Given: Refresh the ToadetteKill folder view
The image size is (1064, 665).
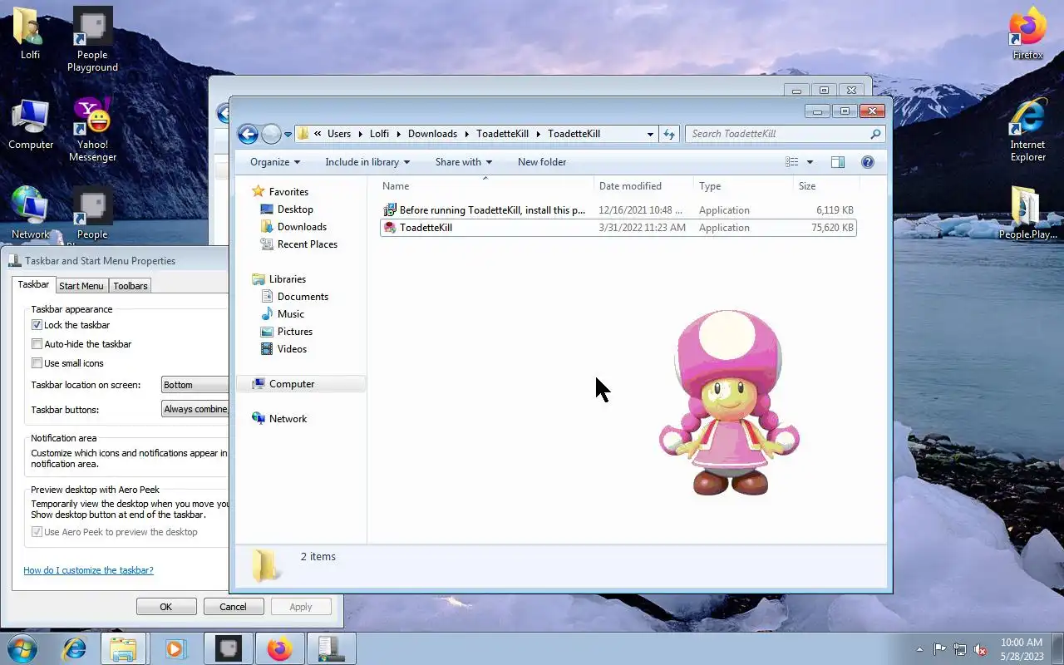Looking at the screenshot, I should click(669, 134).
